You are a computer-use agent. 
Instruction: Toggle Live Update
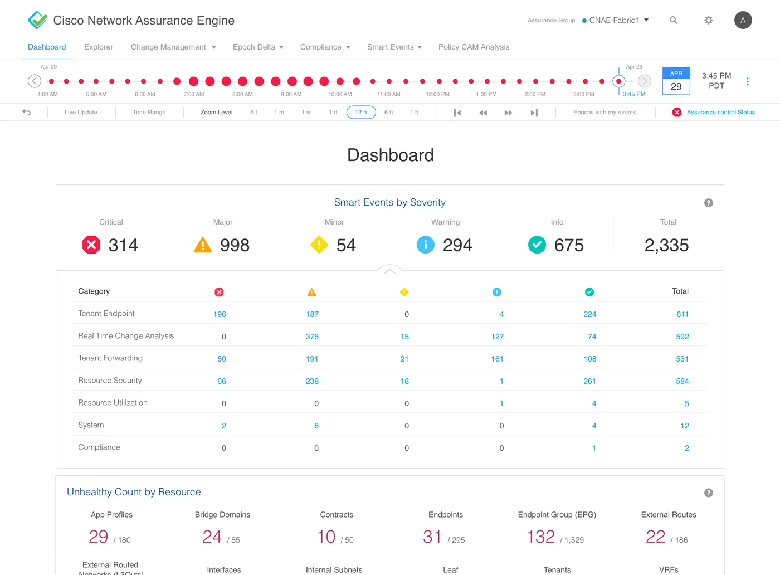pos(81,112)
